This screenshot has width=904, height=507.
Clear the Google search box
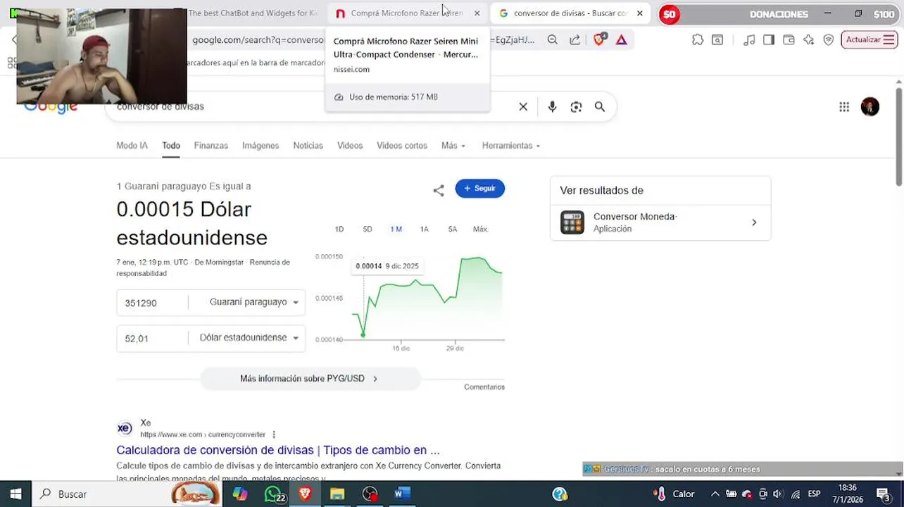coord(523,107)
